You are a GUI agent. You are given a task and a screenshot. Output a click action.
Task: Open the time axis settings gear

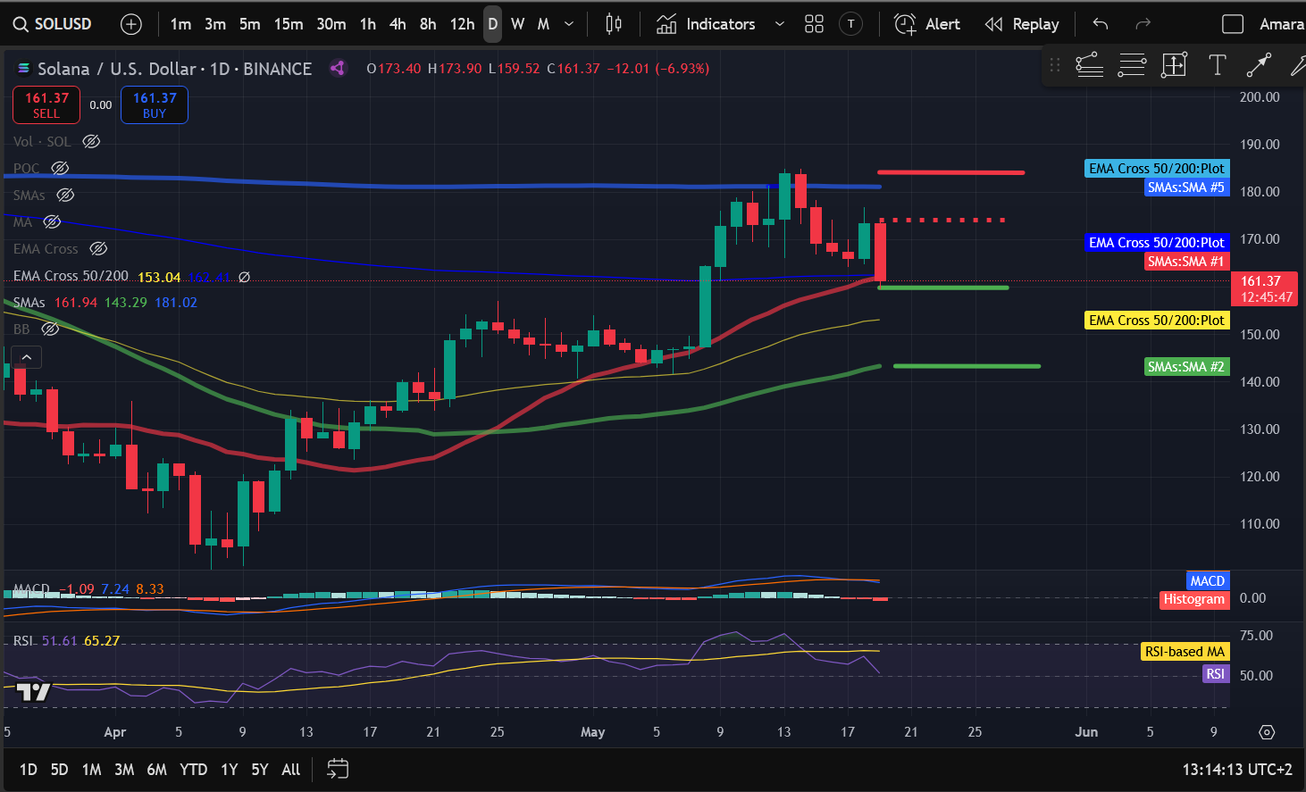coord(1267,732)
